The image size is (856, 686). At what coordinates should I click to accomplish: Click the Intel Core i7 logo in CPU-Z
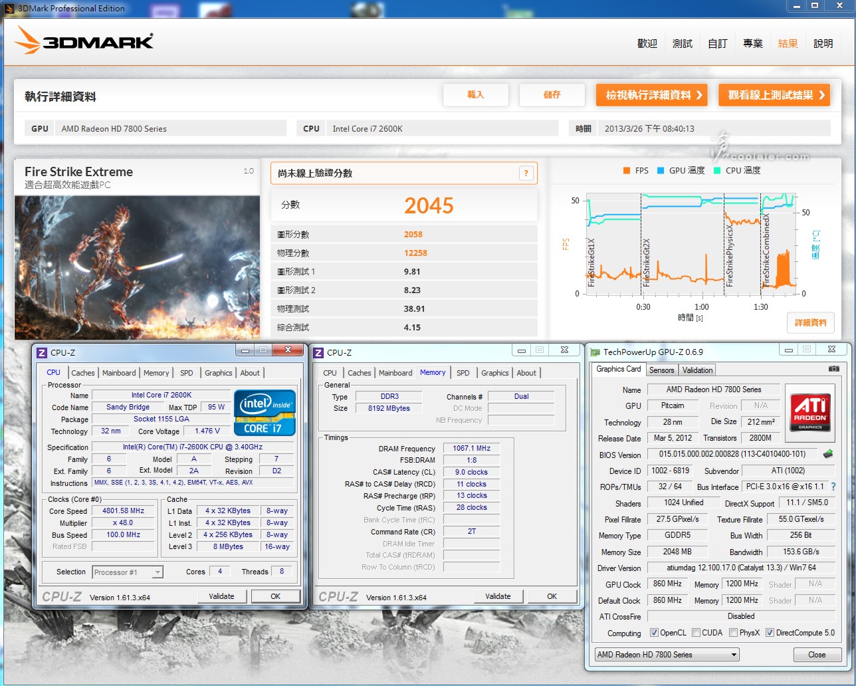(x=265, y=413)
